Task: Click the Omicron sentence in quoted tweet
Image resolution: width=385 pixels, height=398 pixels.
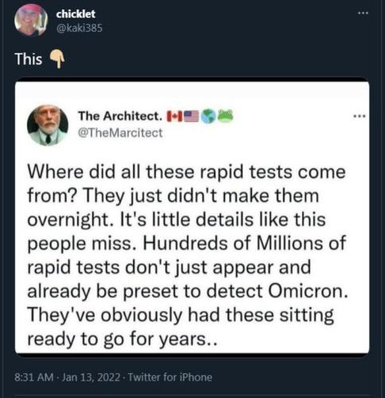Action: click(x=187, y=267)
